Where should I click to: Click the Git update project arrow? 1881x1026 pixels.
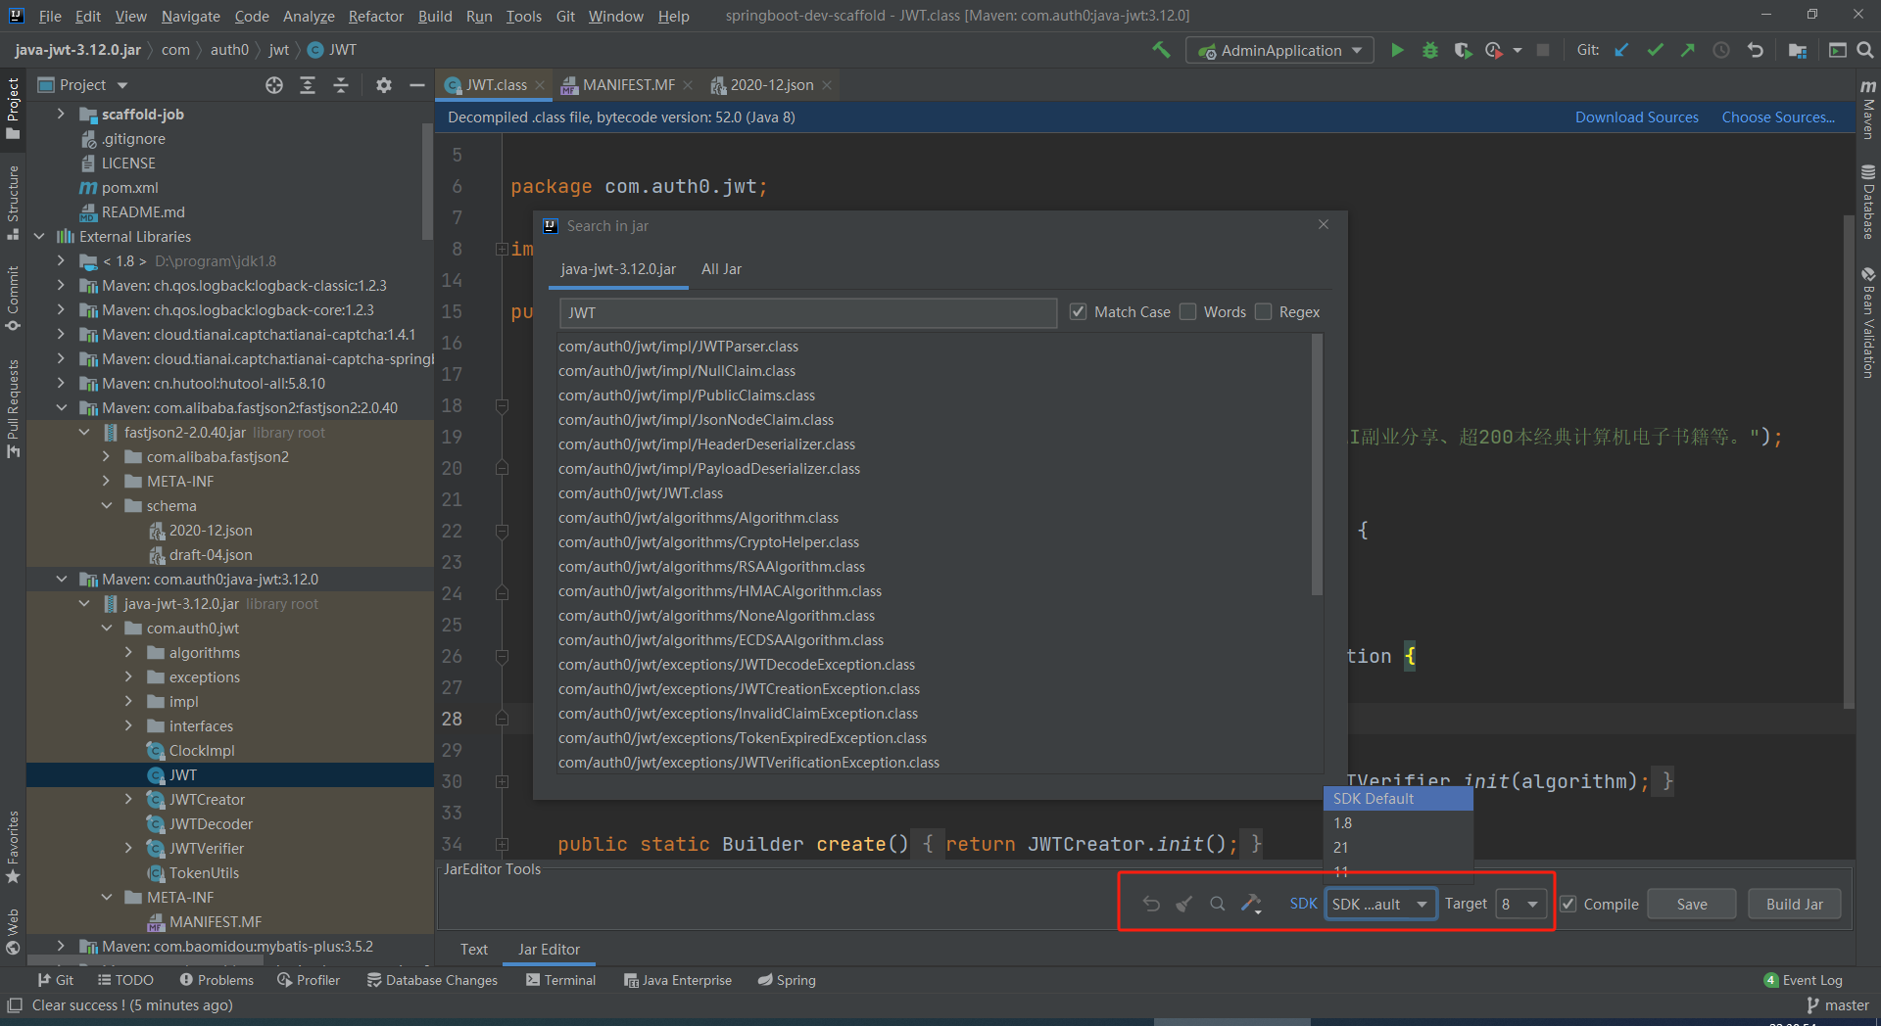tap(1621, 50)
